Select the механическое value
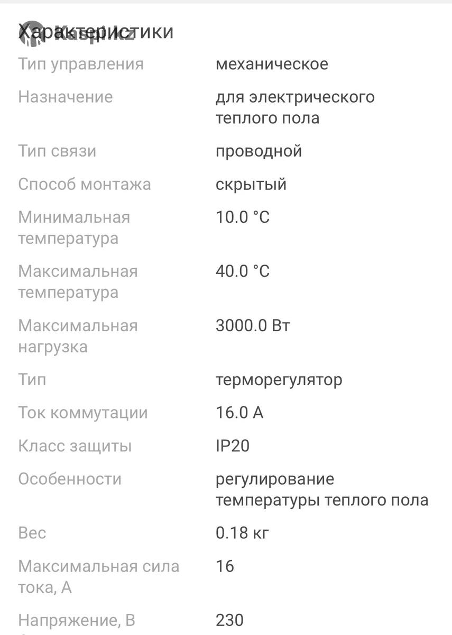Image resolution: width=452 pixels, height=635 pixels. pyautogui.click(x=272, y=64)
